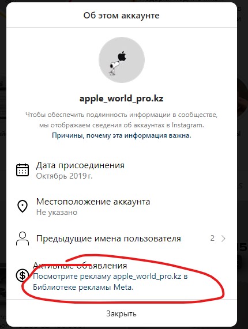Click Дата присоединения label
The image size is (248, 329).
pos(80,165)
